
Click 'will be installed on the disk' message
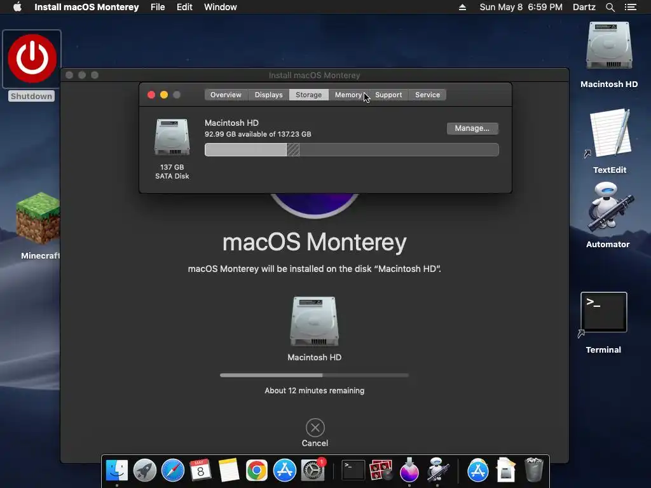tap(314, 269)
